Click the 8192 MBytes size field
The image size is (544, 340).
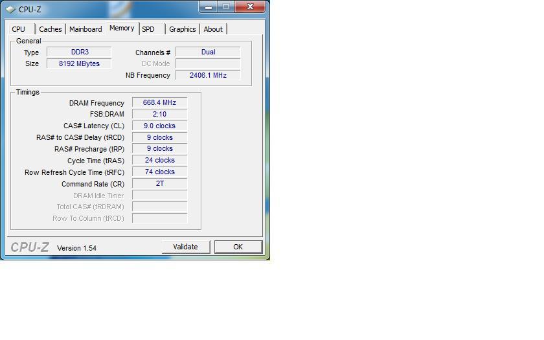point(79,63)
